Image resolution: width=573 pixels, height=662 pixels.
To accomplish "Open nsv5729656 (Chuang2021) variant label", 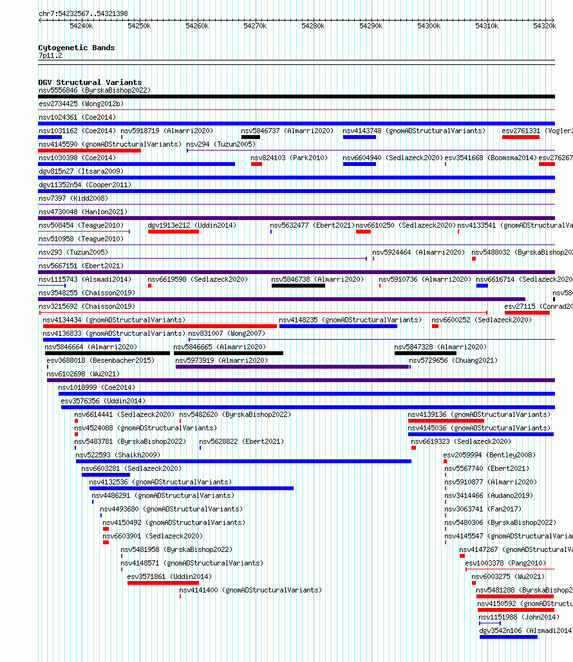I will pos(453,360).
